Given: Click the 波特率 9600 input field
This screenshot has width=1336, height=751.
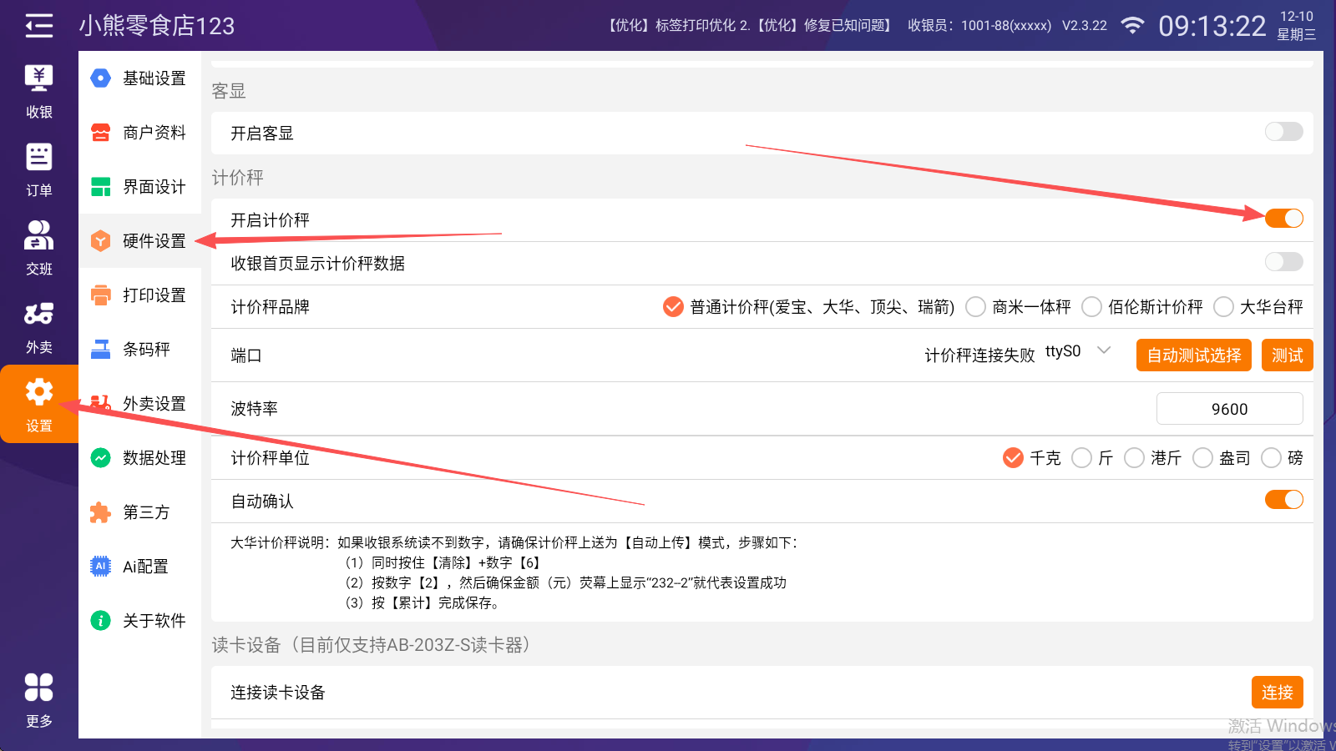Looking at the screenshot, I should point(1229,409).
